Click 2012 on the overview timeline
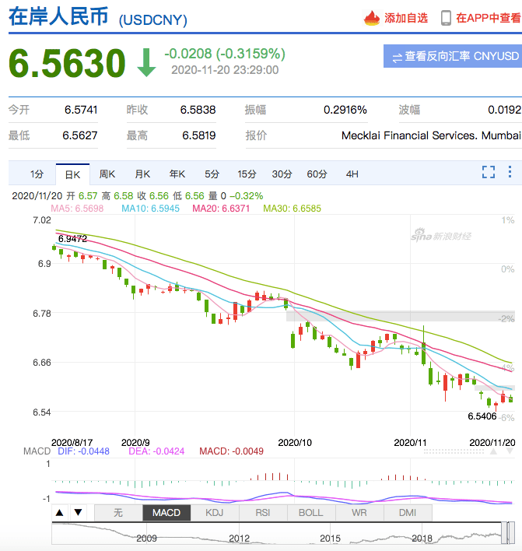 [x=240, y=539]
